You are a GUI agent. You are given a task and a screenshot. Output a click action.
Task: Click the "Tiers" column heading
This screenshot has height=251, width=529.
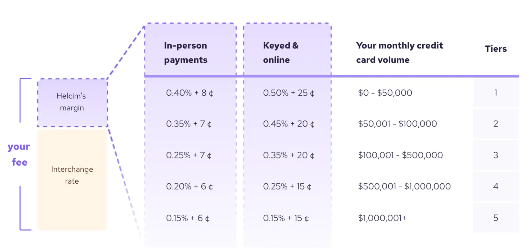[x=495, y=49]
